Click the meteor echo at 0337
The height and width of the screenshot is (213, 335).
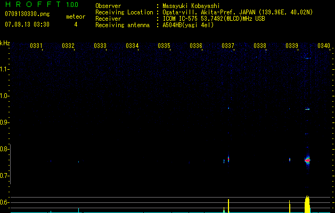[228, 159]
